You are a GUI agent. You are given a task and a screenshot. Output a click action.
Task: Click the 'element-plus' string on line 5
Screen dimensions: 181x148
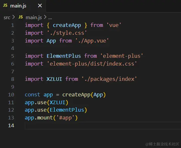[x=122, y=56]
